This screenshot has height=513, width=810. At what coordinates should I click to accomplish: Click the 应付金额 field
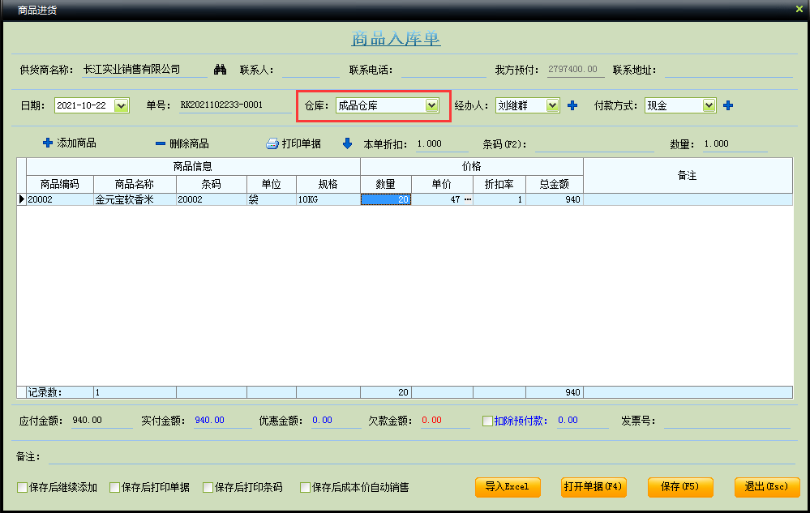(x=102, y=421)
